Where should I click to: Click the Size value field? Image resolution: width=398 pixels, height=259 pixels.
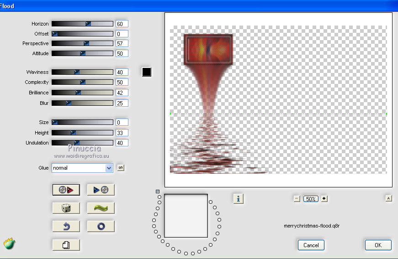pyautogui.click(x=122, y=122)
